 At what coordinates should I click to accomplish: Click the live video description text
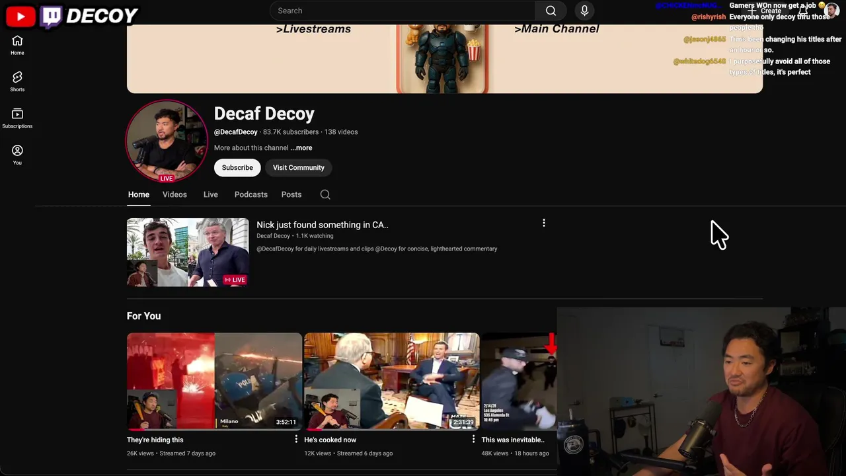tap(377, 249)
